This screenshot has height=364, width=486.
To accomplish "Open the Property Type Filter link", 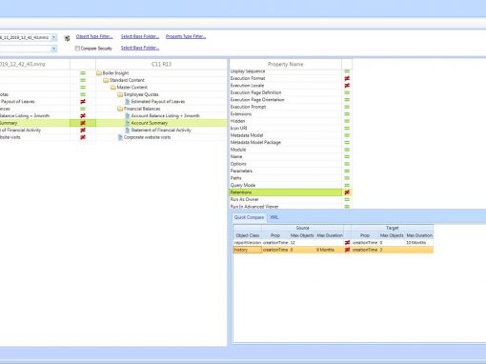I will pyautogui.click(x=186, y=36).
